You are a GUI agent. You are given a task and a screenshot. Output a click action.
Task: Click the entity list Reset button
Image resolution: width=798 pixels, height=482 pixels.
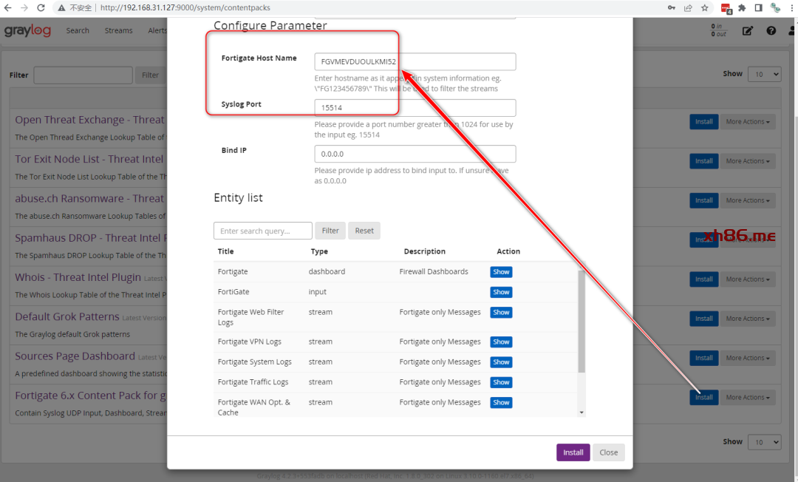point(364,231)
